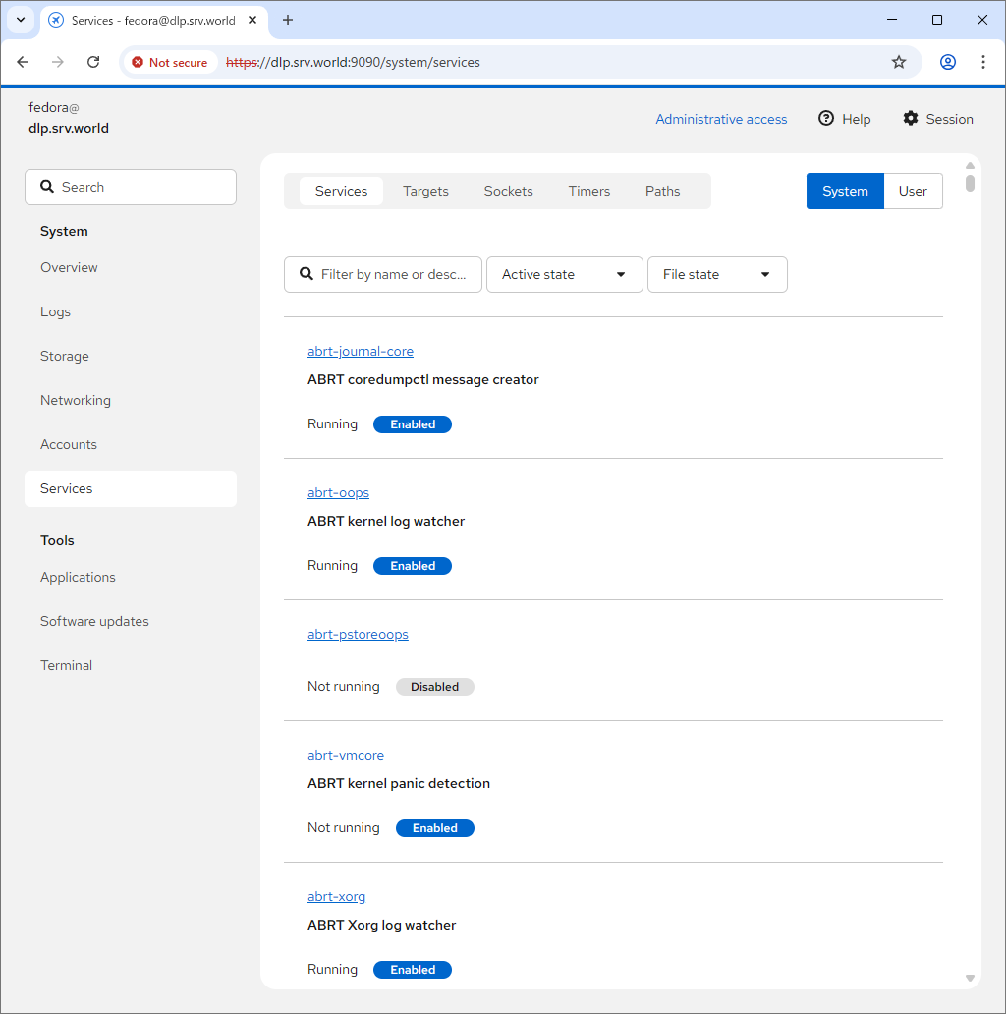Screen dimensions: 1006x1014
Task: Select the User toggle button
Action: [913, 191]
